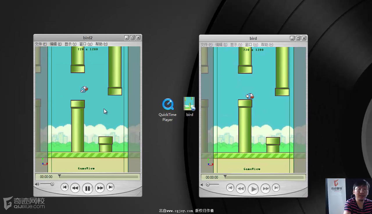The image size is (372, 214).
Task: Select bird shortcut desktop icon
Action: [x=189, y=107]
